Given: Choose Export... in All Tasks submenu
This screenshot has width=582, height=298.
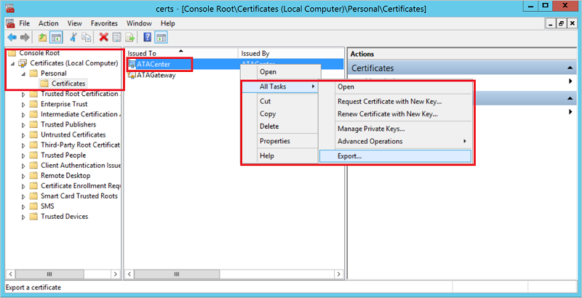Looking at the screenshot, I should pos(395,156).
